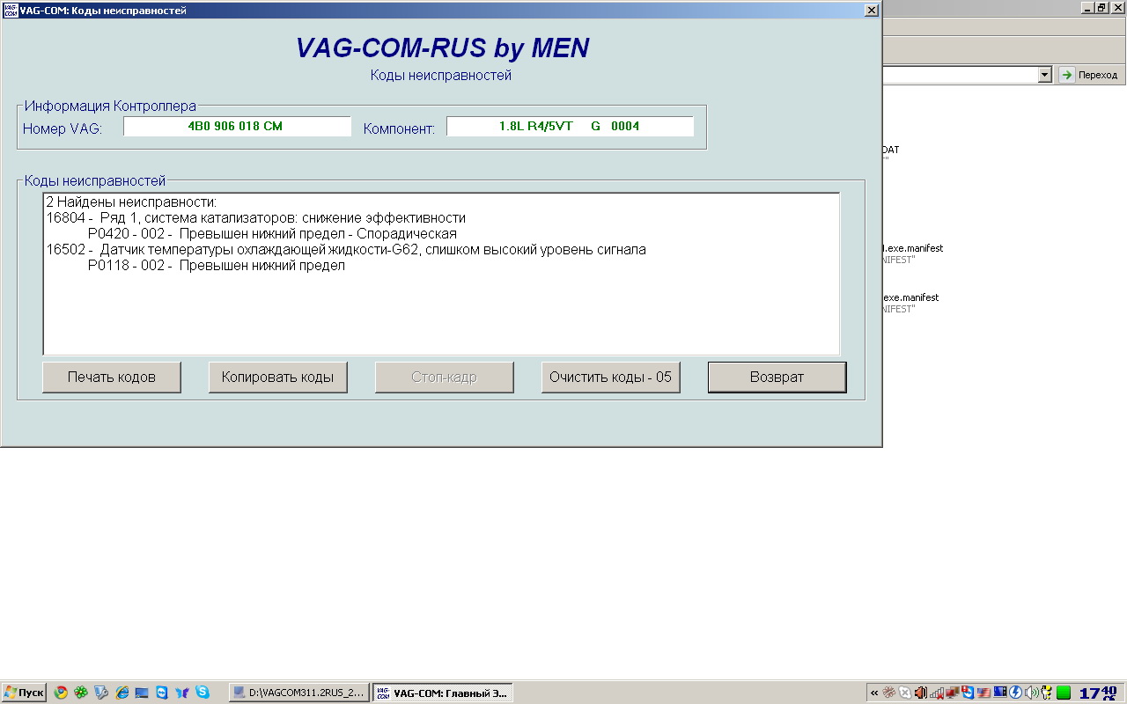Launch TeamViewer from quick launch

coord(162,693)
